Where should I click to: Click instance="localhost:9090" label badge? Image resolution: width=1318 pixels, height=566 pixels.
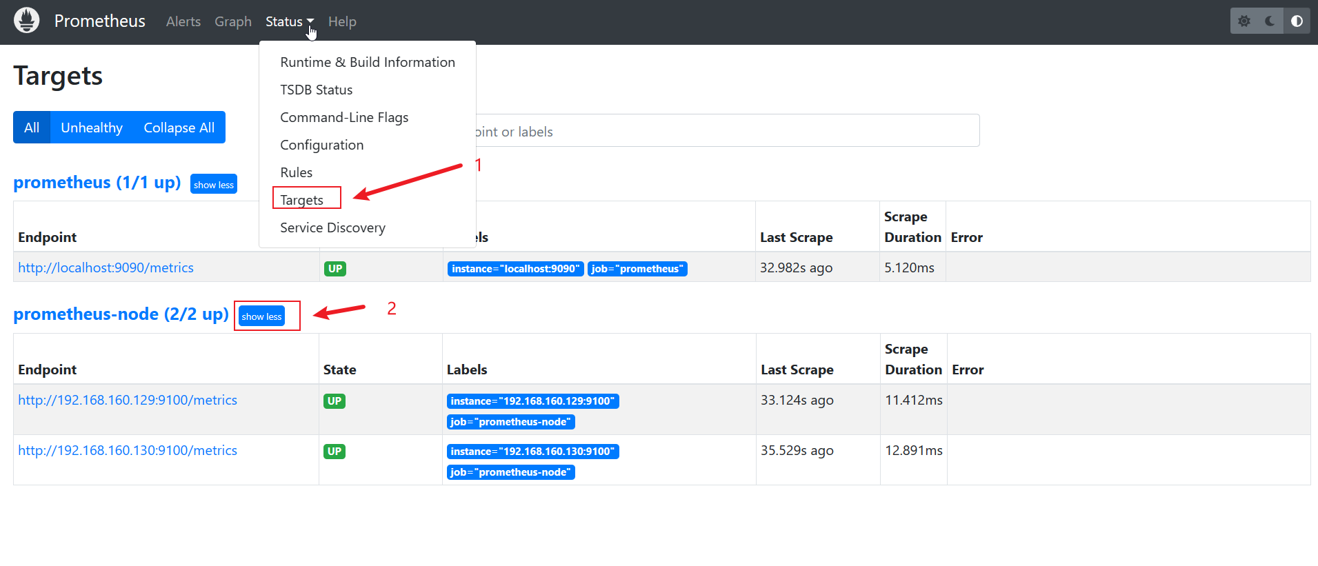(516, 269)
